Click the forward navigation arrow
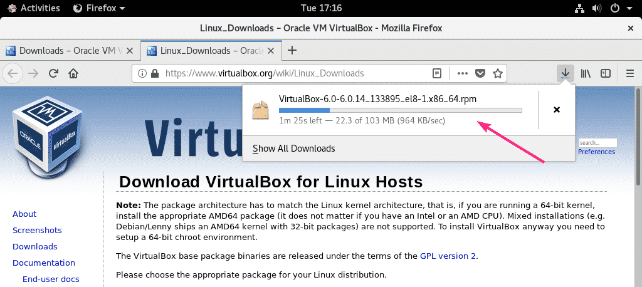Viewport: 642px width, 287px height. [34, 73]
